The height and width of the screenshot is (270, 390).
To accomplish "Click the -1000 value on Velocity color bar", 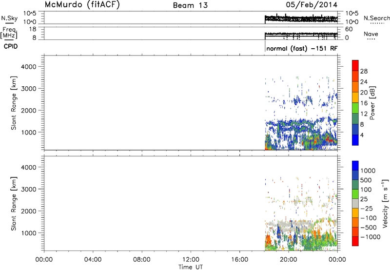I will coord(370,237).
